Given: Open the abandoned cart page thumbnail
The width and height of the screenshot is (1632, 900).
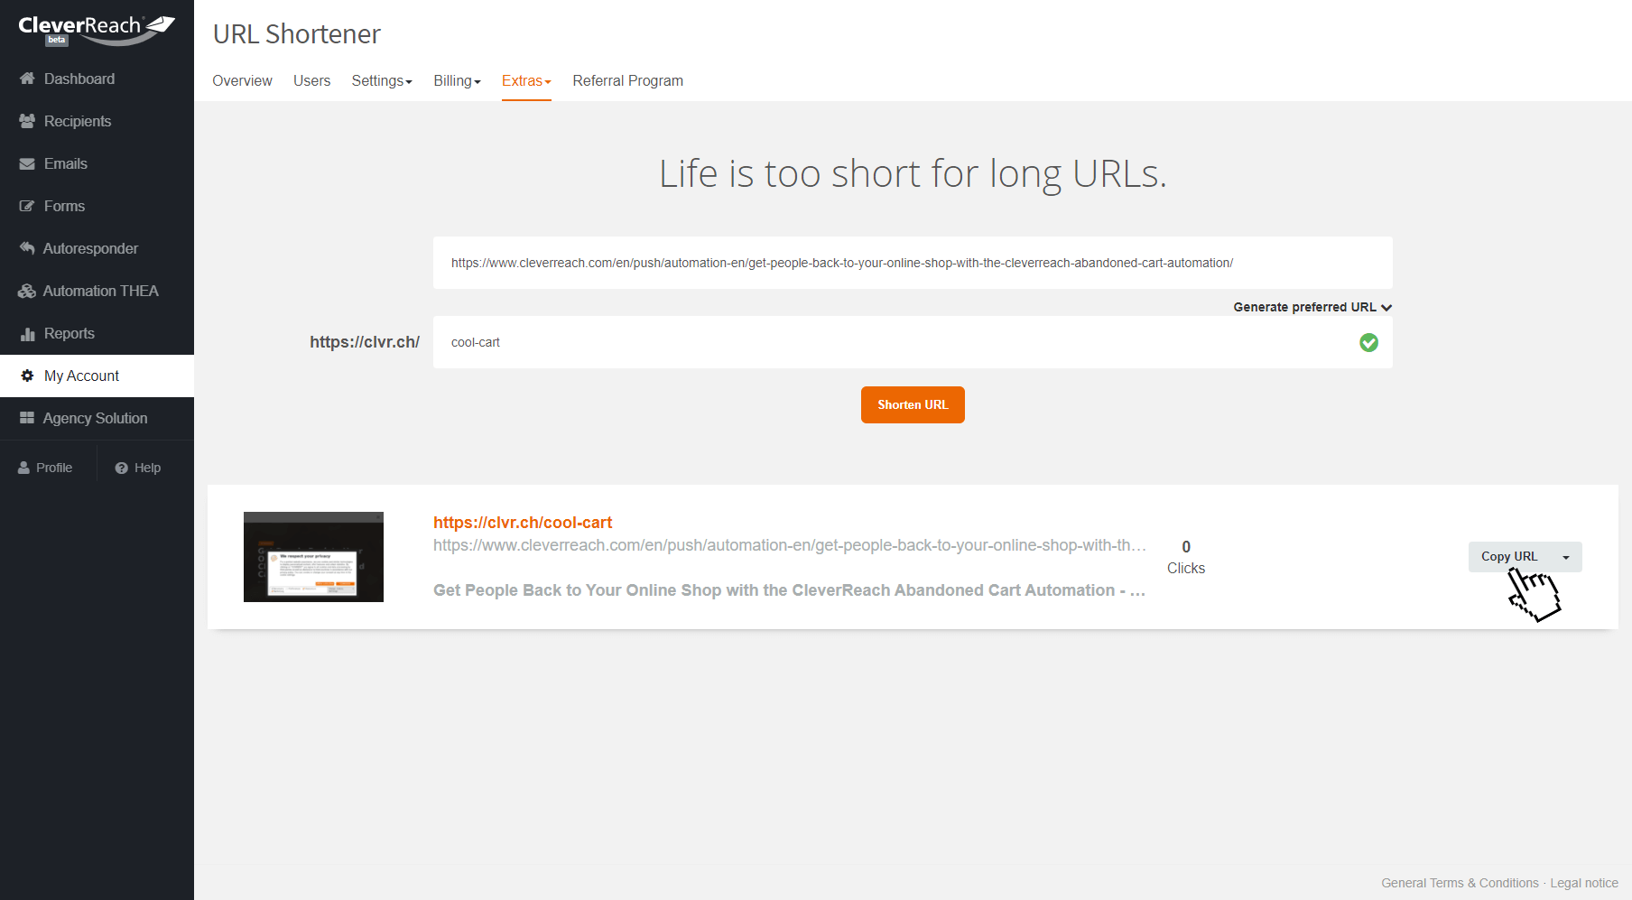Looking at the screenshot, I should tap(313, 557).
